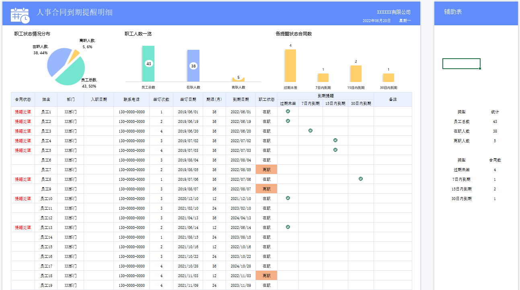This screenshot has width=520, height=290.
Task: Click the blue bar with value 38
Action: 193,66
